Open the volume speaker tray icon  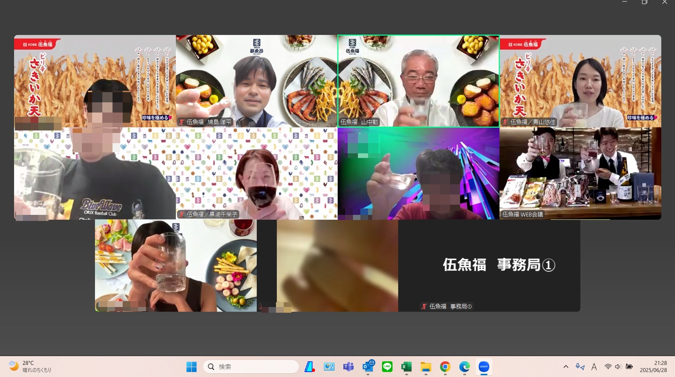(618, 367)
